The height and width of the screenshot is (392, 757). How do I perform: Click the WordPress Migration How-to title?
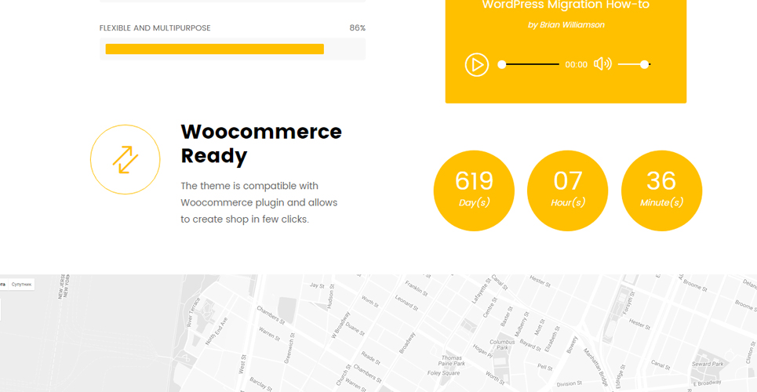point(566,5)
